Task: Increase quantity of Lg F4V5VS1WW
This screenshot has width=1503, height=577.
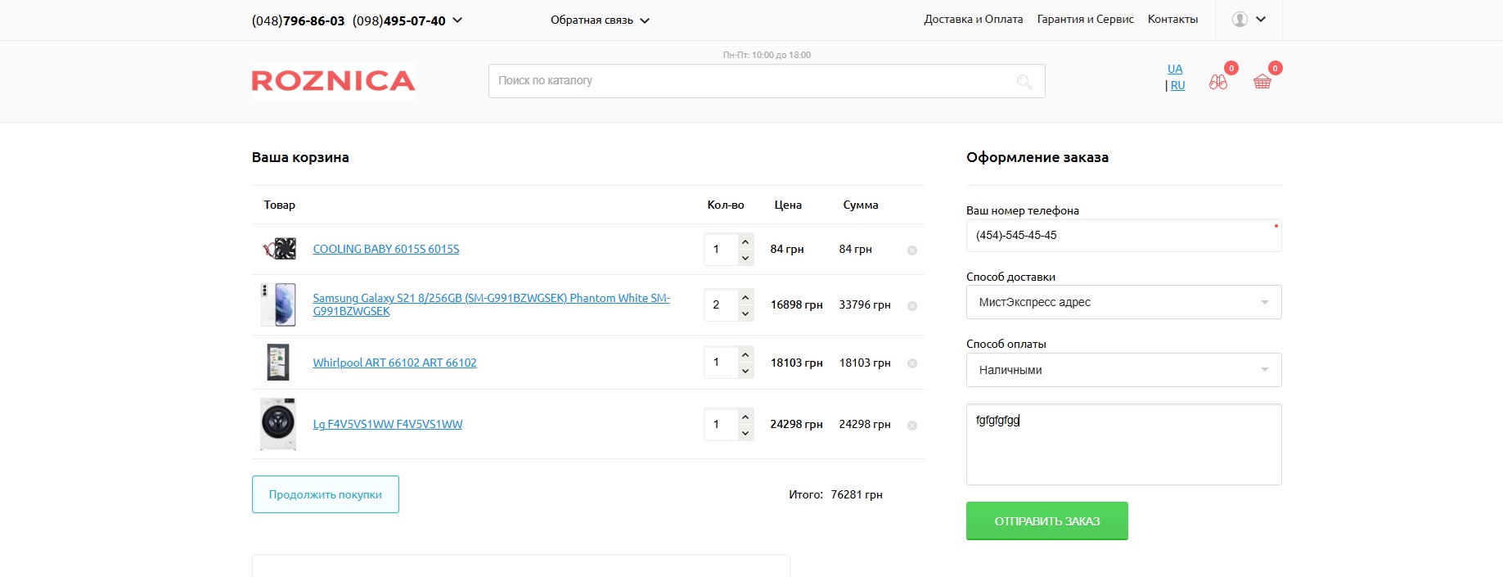Action: [x=745, y=417]
